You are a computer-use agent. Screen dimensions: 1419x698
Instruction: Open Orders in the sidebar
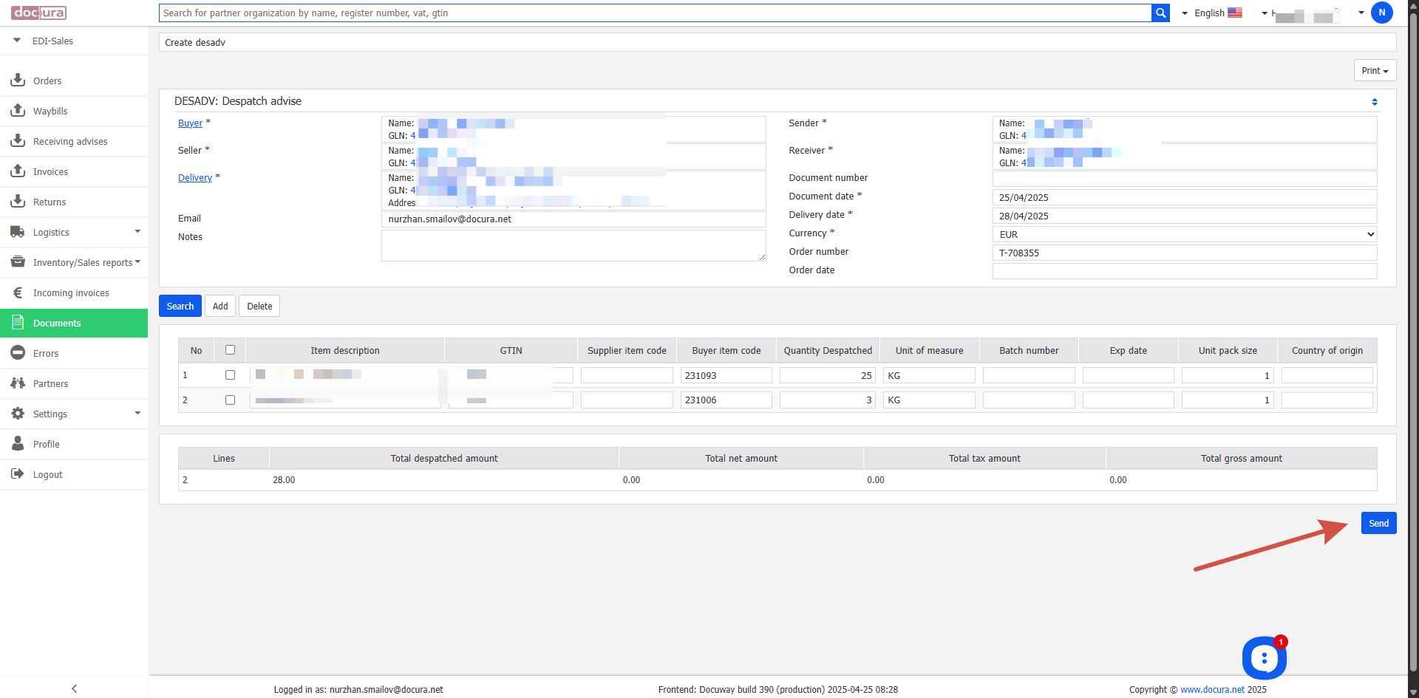[47, 81]
